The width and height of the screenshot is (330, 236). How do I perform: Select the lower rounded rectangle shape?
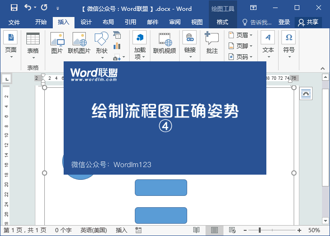click(161, 215)
